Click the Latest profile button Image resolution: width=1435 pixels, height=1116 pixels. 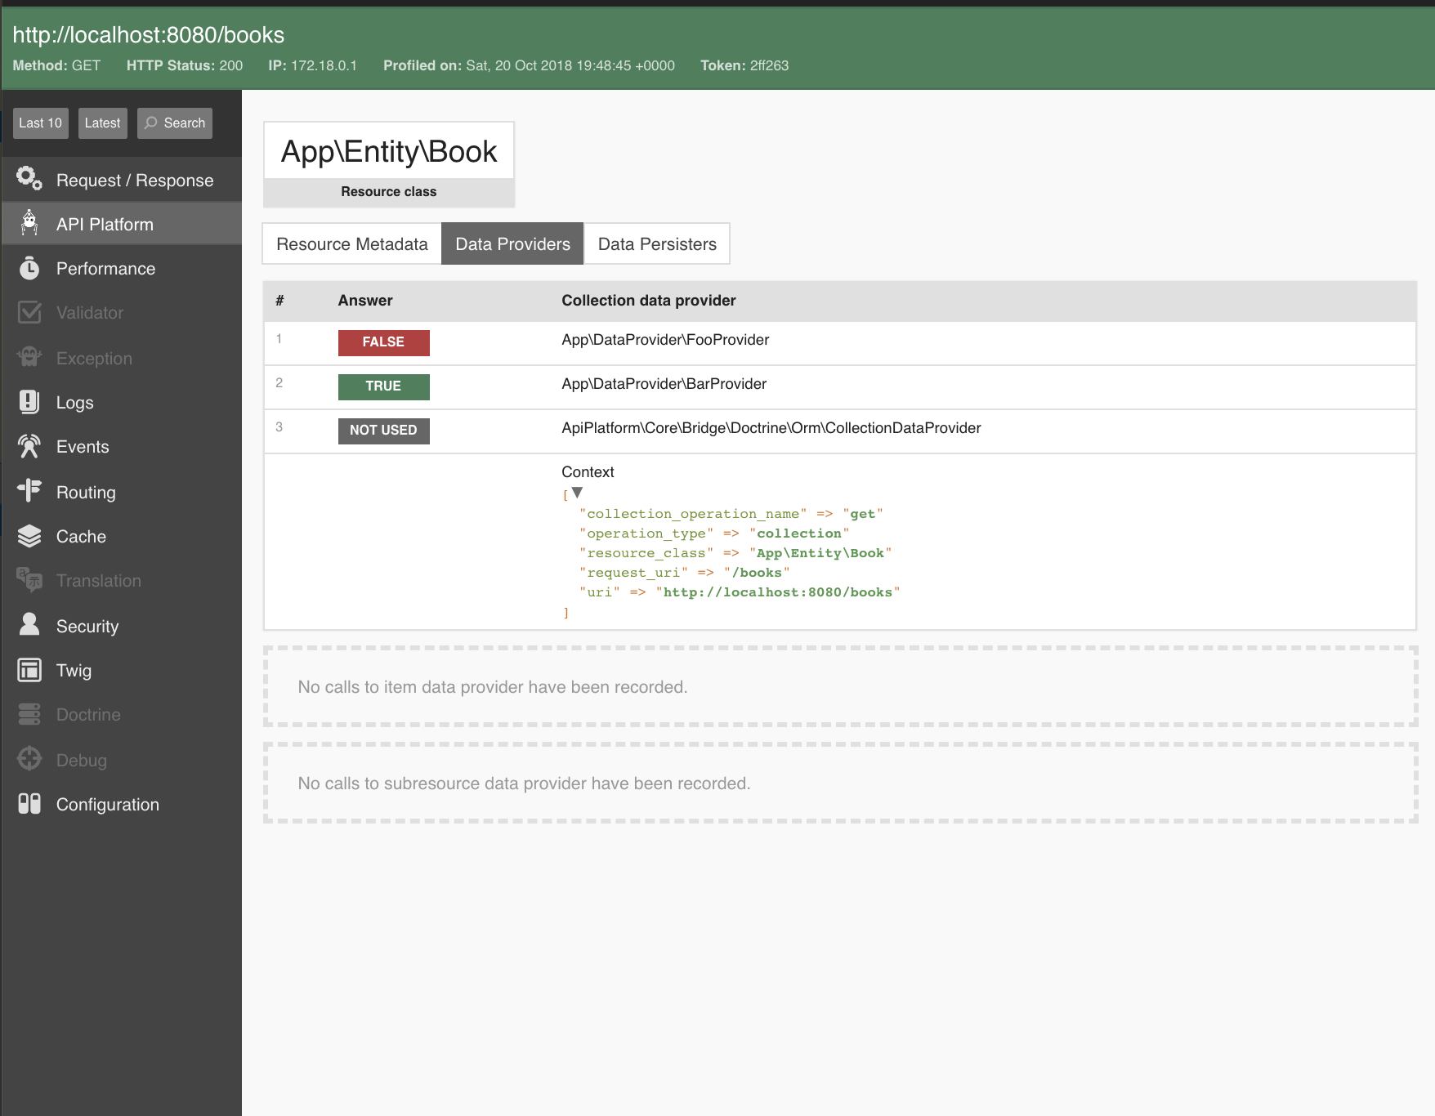pyautogui.click(x=102, y=123)
